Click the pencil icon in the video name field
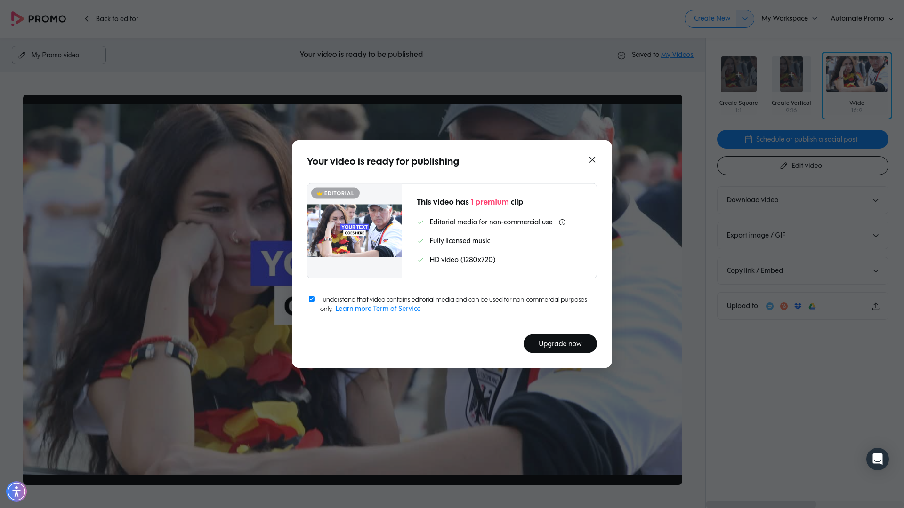This screenshot has width=904, height=508. [22, 55]
